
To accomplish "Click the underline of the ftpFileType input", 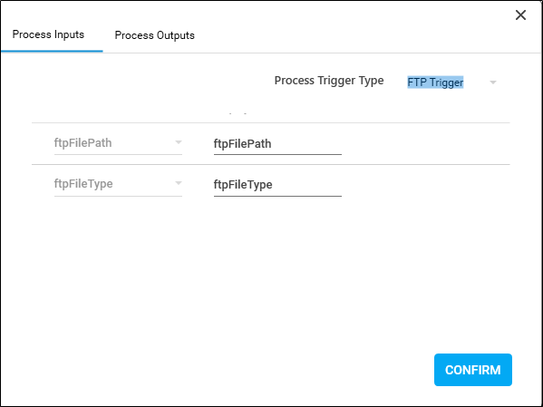I will coord(277,196).
